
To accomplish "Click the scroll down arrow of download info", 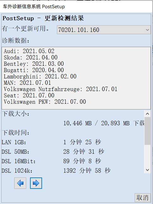I will pos(147,170).
